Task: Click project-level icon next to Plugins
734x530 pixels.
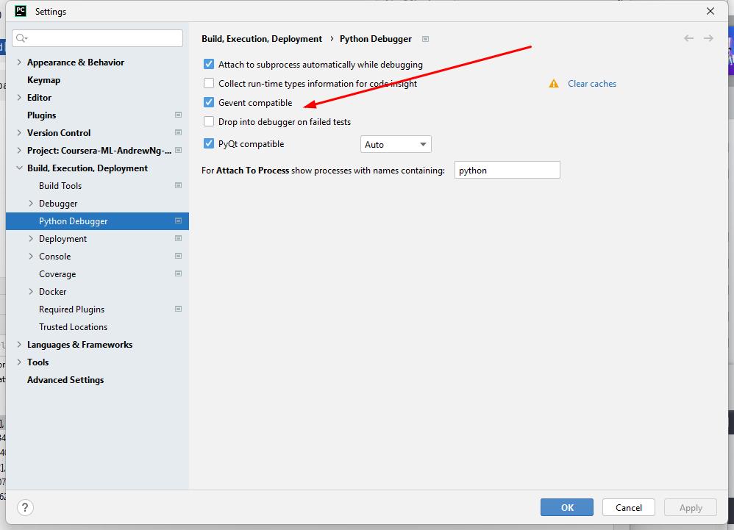Action: (178, 115)
